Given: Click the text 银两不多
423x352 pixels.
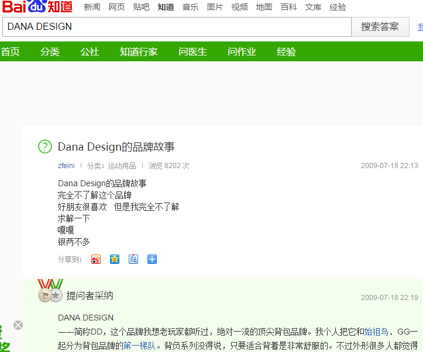Looking at the screenshot, I should 74,242.
